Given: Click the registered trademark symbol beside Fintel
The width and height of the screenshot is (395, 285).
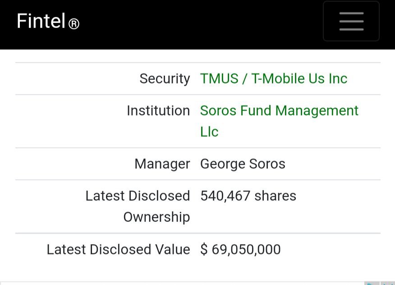Looking at the screenshot, I should [x=74, y=24].
